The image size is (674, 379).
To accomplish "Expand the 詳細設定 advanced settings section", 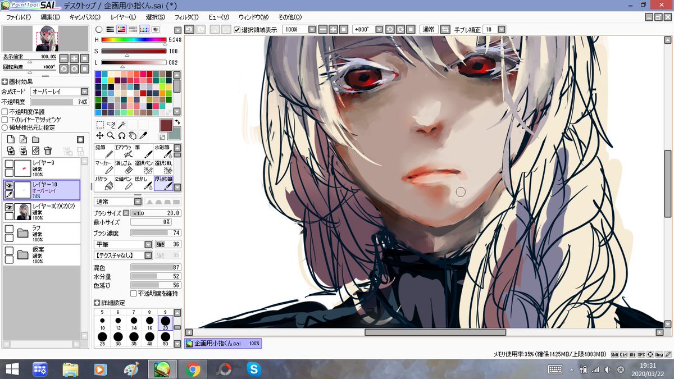I will click(x=97, y=303).
